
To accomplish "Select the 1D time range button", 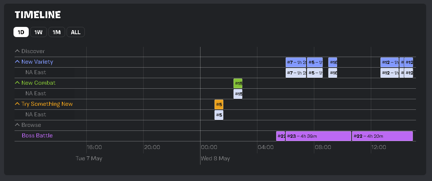I will coord(21,32).
